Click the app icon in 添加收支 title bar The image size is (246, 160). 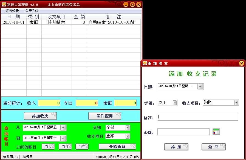(145, 63)
